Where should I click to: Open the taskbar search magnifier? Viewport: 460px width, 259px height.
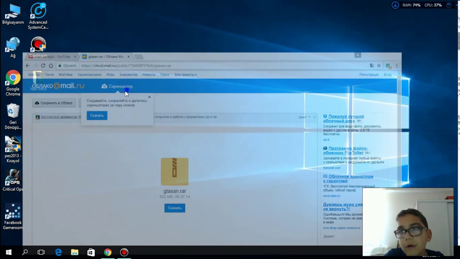tap(25, 252)
